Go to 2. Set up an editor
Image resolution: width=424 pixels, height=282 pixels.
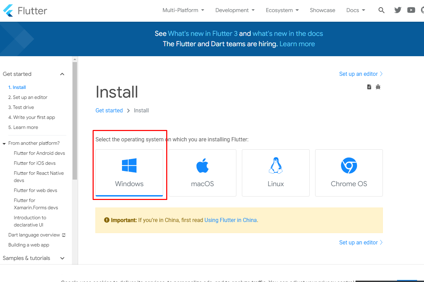point(28,97)
